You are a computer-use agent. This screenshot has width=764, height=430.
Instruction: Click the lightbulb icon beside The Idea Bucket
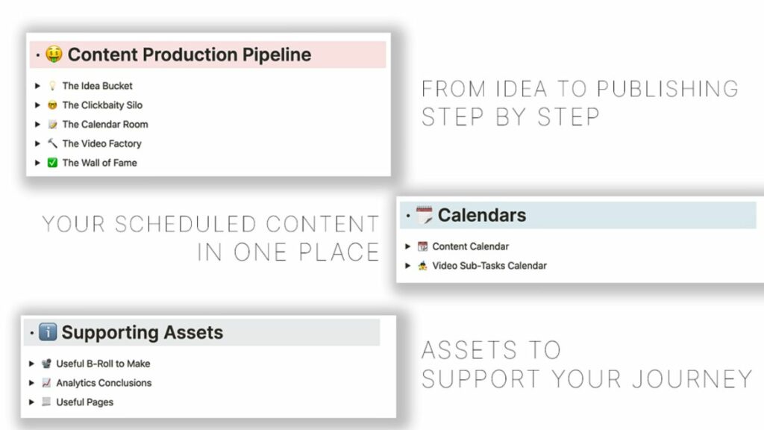[x=52, y=86]
